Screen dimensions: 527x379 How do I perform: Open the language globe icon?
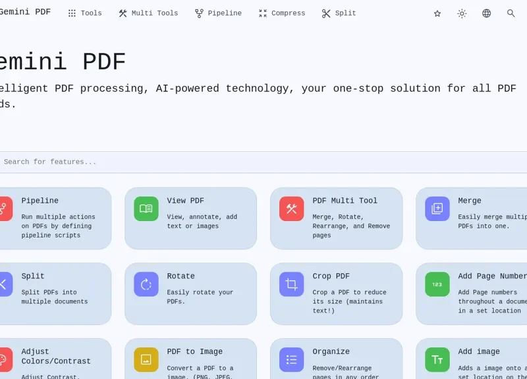(486, 13)
